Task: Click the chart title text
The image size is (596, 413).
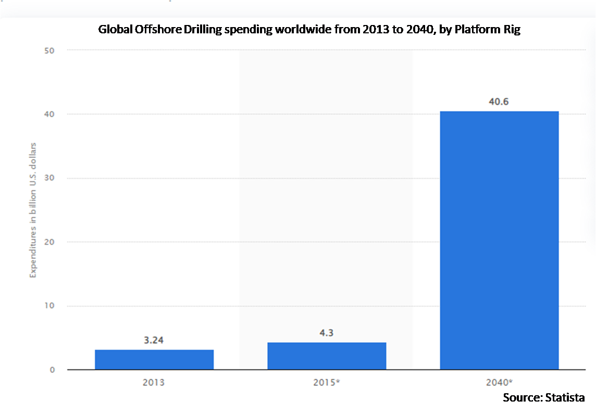Action: tap(309, 30)
